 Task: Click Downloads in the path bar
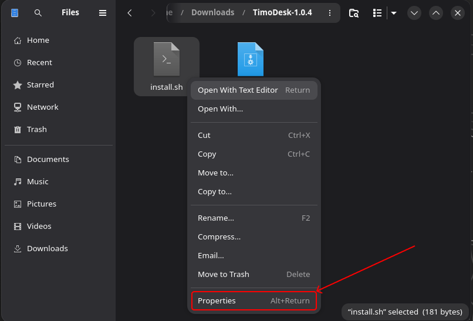[212, 13]
